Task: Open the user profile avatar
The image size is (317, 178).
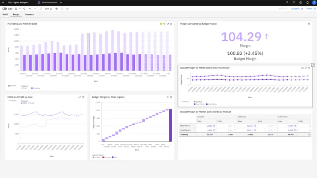Action: 314,3
